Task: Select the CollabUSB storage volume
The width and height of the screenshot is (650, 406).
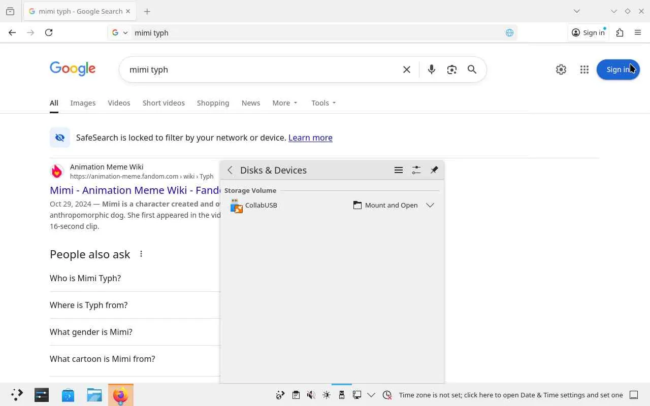Action: tap(332, 205)
